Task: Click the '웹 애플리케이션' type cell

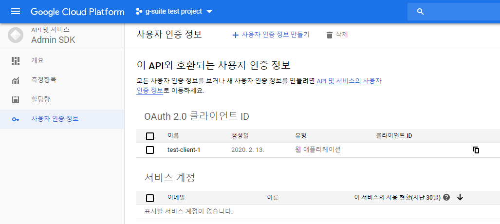Action: pos(317,149)
